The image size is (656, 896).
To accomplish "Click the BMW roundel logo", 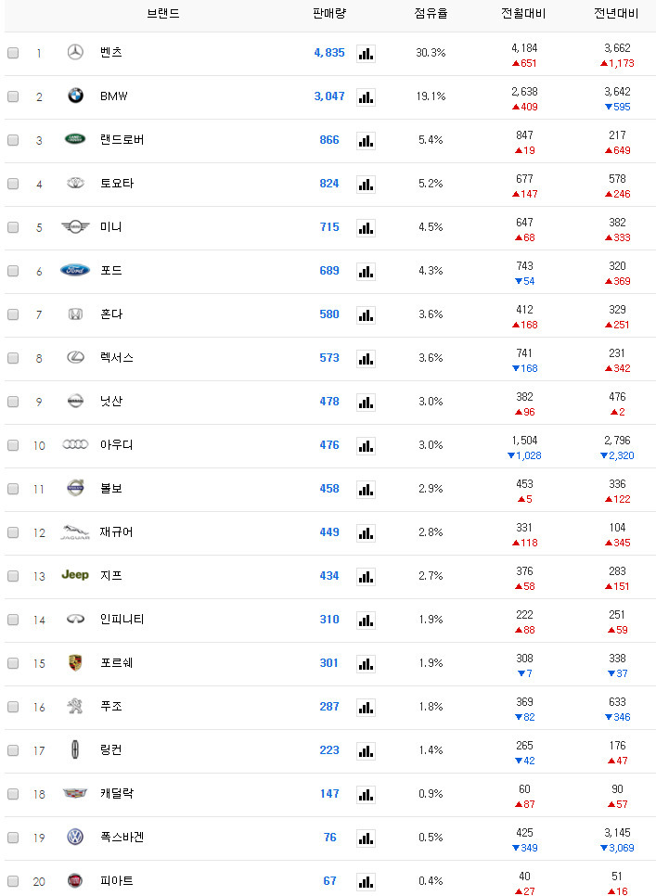I will click(75, 96).
